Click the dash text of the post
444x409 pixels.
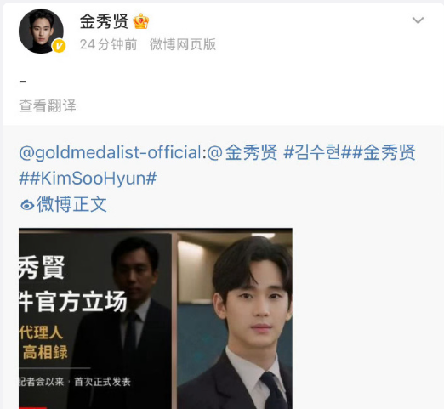23,82
